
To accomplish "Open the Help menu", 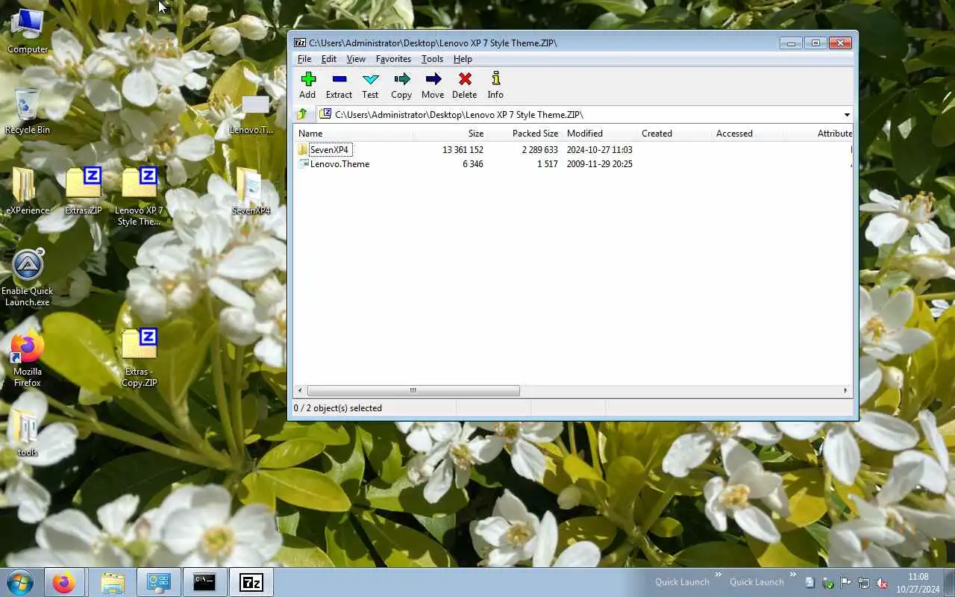I will (x=463, y=59).
